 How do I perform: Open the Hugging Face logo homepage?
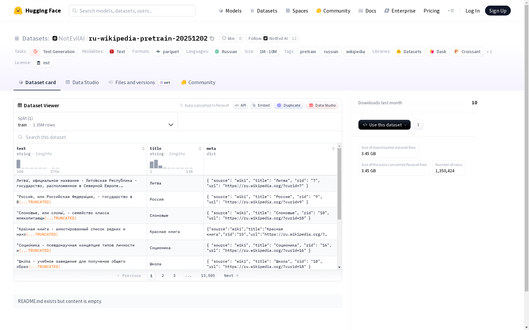coord(37,11)
